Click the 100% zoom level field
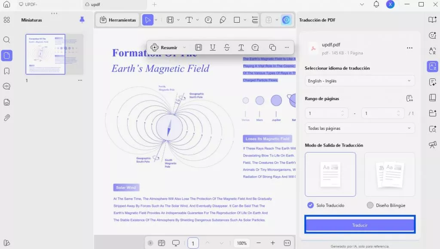The width and height of the screenshot is (440, 249). (241, 243)
